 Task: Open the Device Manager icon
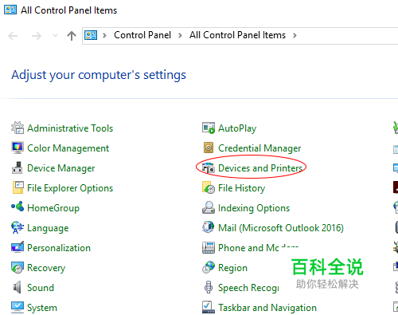(x=18, y=167)
